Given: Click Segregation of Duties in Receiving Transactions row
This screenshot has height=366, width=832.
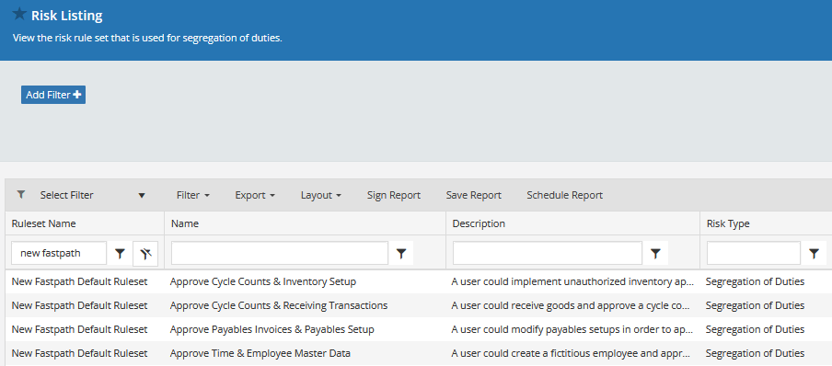Looking at the screenshot, I should (755, 305).
